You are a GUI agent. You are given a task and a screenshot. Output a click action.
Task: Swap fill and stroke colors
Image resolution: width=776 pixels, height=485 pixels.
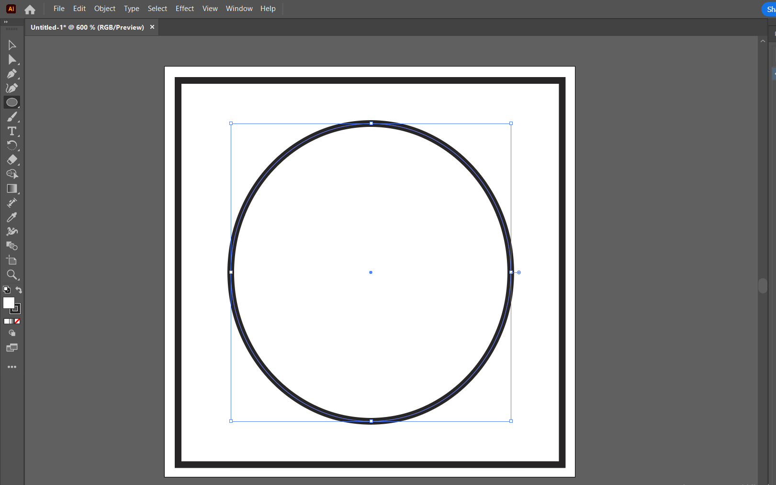click(x=19, y=290)
